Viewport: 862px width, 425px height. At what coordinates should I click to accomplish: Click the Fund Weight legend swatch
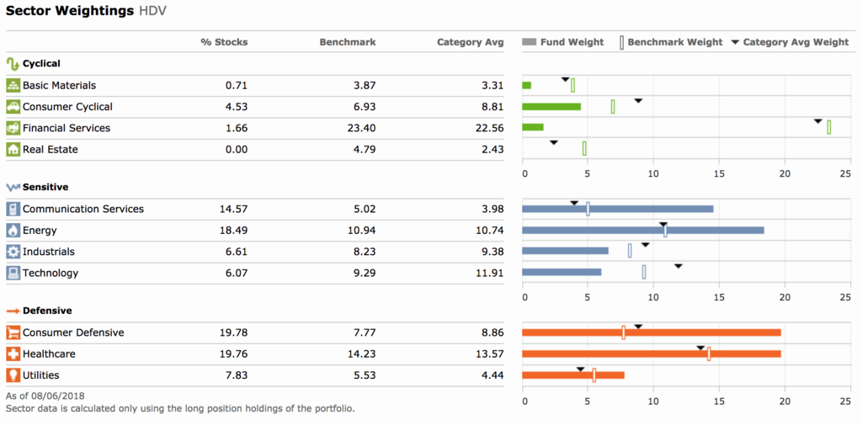[x=529, y=42]
